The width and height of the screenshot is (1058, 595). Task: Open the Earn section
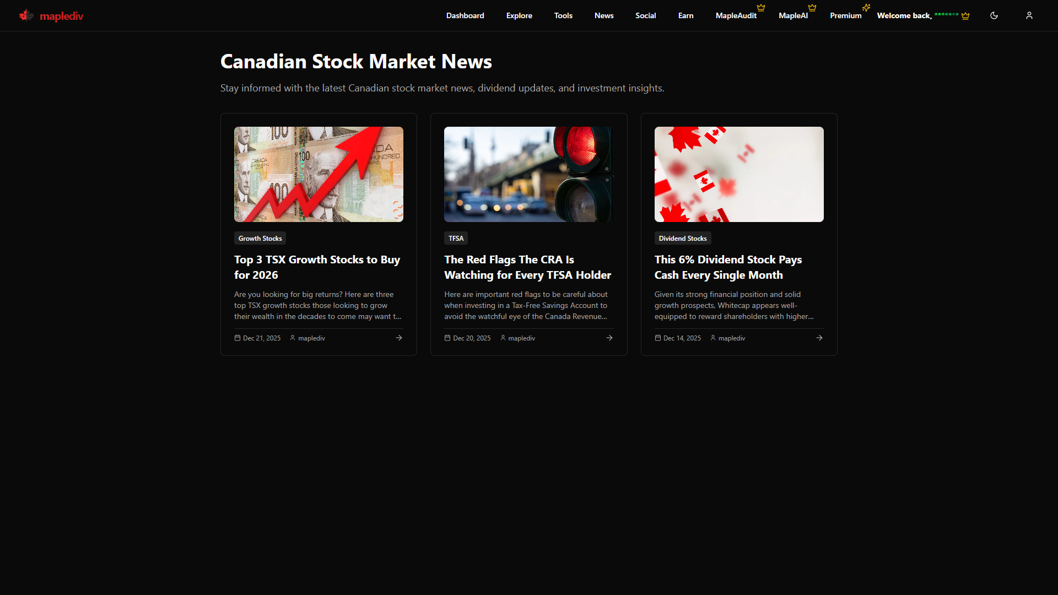(x=685, y=15)
